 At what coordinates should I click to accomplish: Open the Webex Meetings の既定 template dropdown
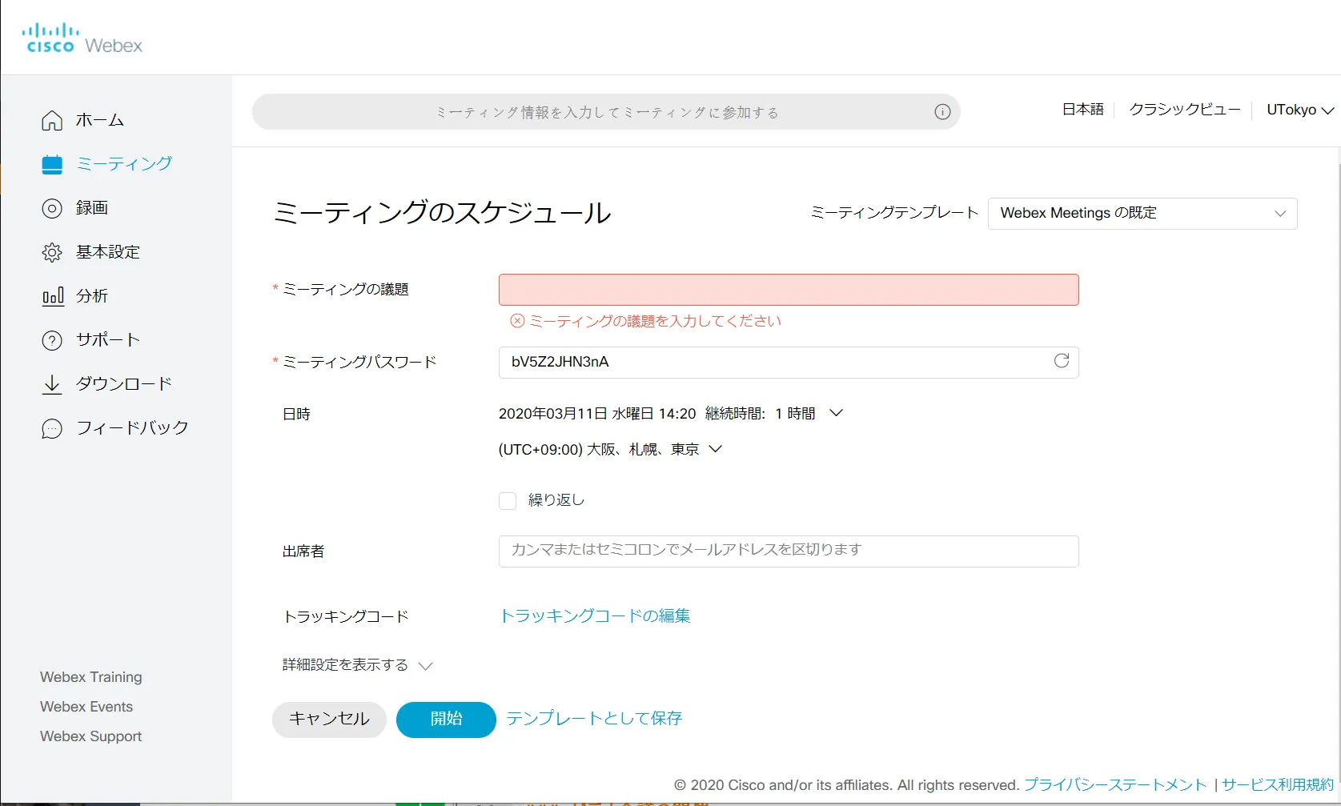[1142, 212]
